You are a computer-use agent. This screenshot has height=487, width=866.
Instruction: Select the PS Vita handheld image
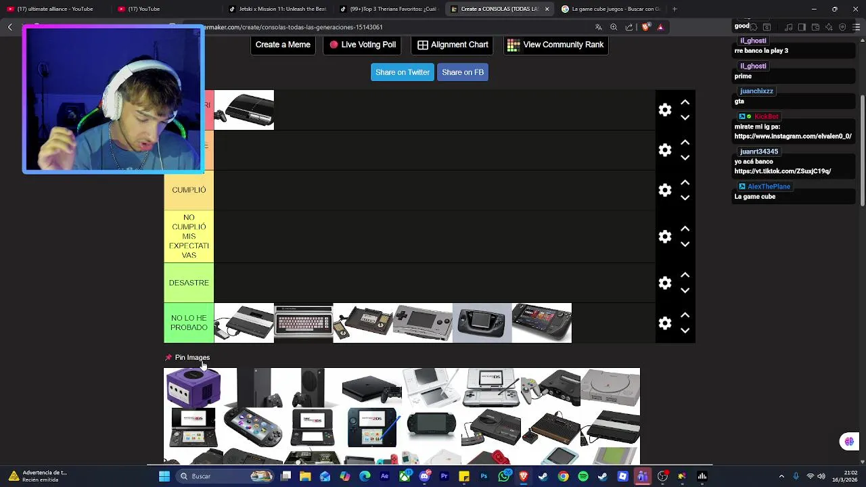click(253, 427)
